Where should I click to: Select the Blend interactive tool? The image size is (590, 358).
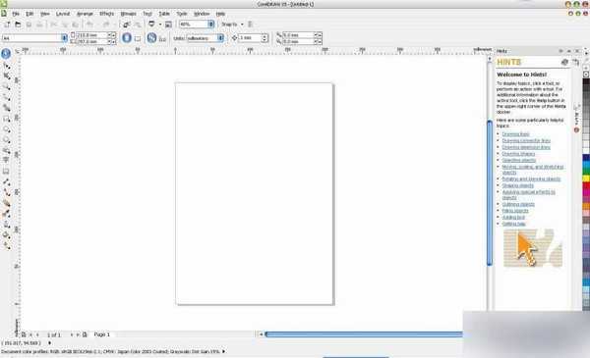tap(7, 203)
